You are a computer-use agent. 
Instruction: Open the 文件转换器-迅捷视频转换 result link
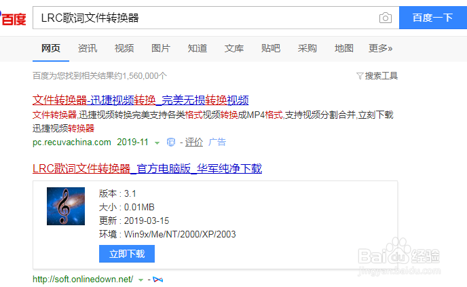(x=141, y=100)
